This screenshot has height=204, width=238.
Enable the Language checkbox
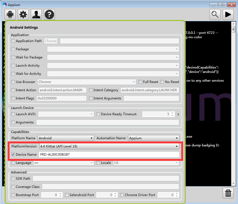pyautogui.click(x=13, y=163)
